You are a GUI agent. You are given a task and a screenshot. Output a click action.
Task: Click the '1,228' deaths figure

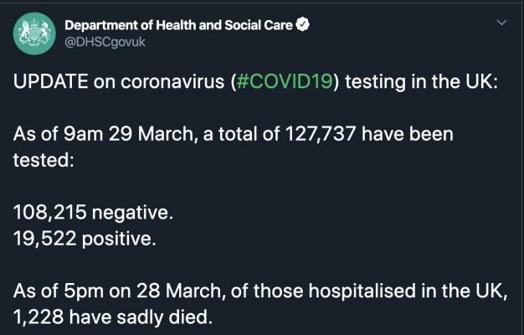pos(39,317)
